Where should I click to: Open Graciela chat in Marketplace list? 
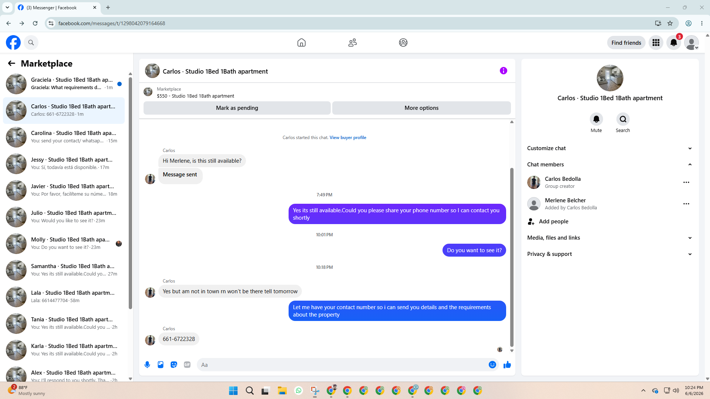click(x=64, y=84)
